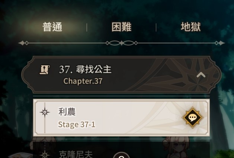Open Stage 37-1 label
This screenshot has height=158, width=234.
pos(77,124)
